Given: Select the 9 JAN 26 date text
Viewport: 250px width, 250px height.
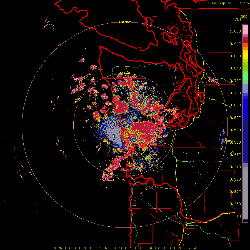Looking at the screenshot, I should [x=173, y=248].
